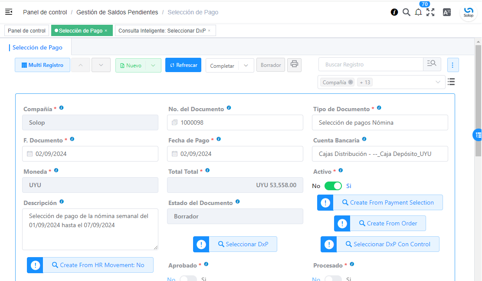Toggle the Aprobado switch
Screen dimensions: 482x281
pos(188,279)
